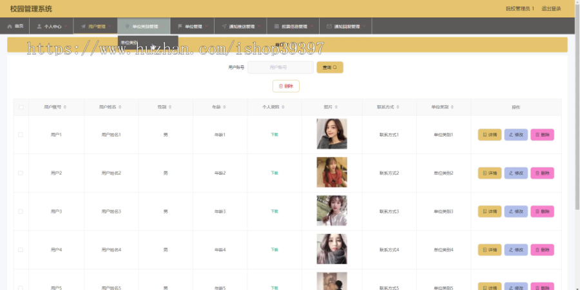
Task: Open 详情 for row 用户1
Action: 490,135
